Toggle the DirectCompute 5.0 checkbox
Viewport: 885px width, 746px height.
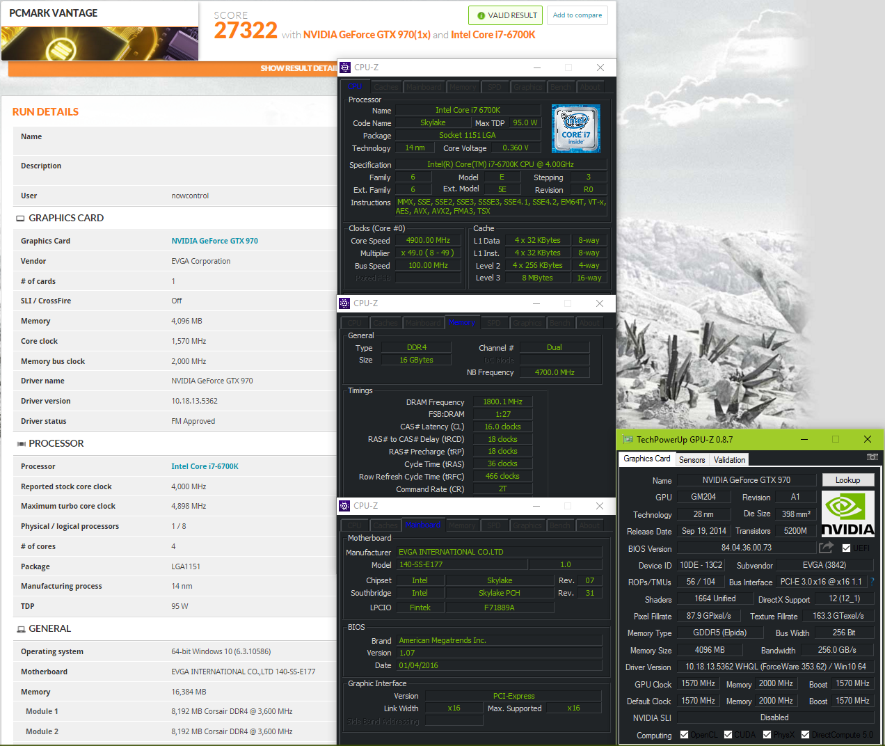coord(805,735)
